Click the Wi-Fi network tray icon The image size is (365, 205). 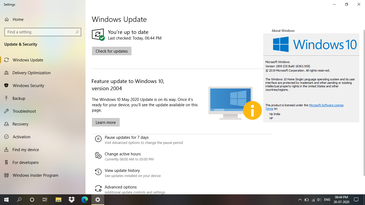click(313, 200)
